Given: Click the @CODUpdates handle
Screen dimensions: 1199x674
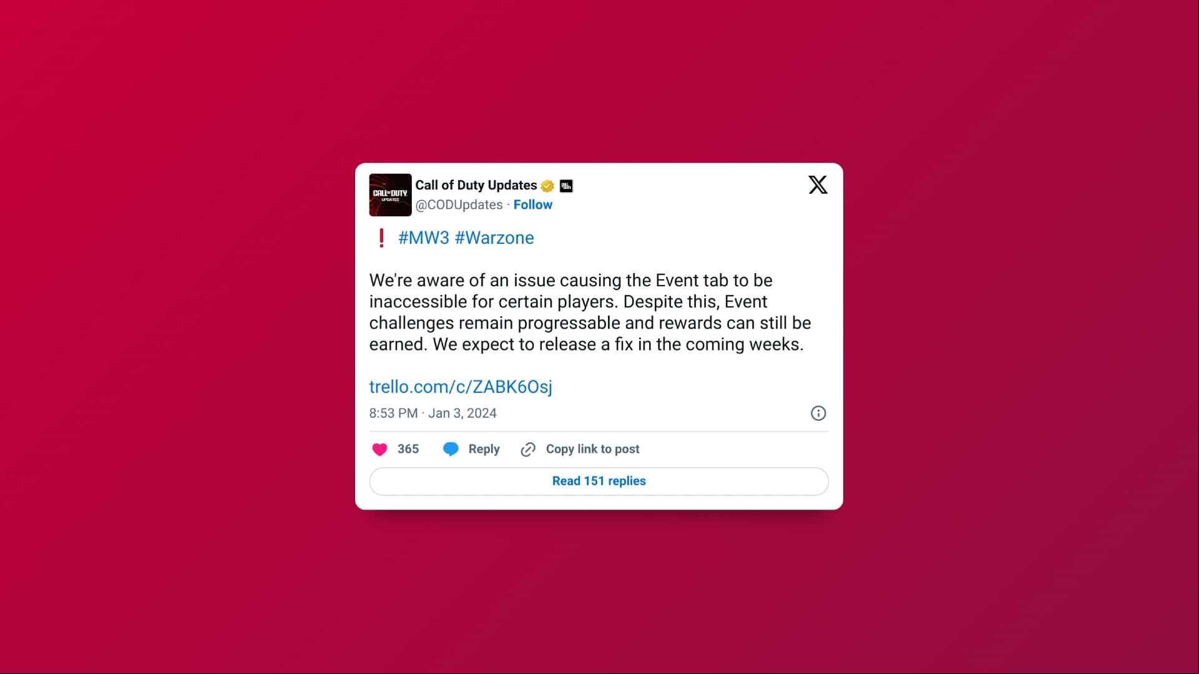Looking at the screenshot, I should click(459, 205).
